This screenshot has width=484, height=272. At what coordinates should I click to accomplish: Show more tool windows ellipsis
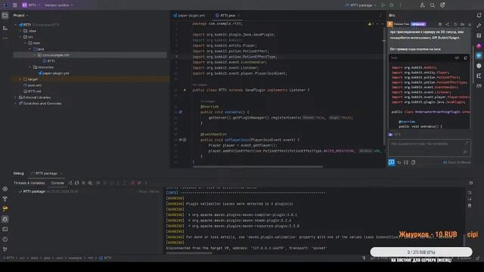click(x=5, y=39)
